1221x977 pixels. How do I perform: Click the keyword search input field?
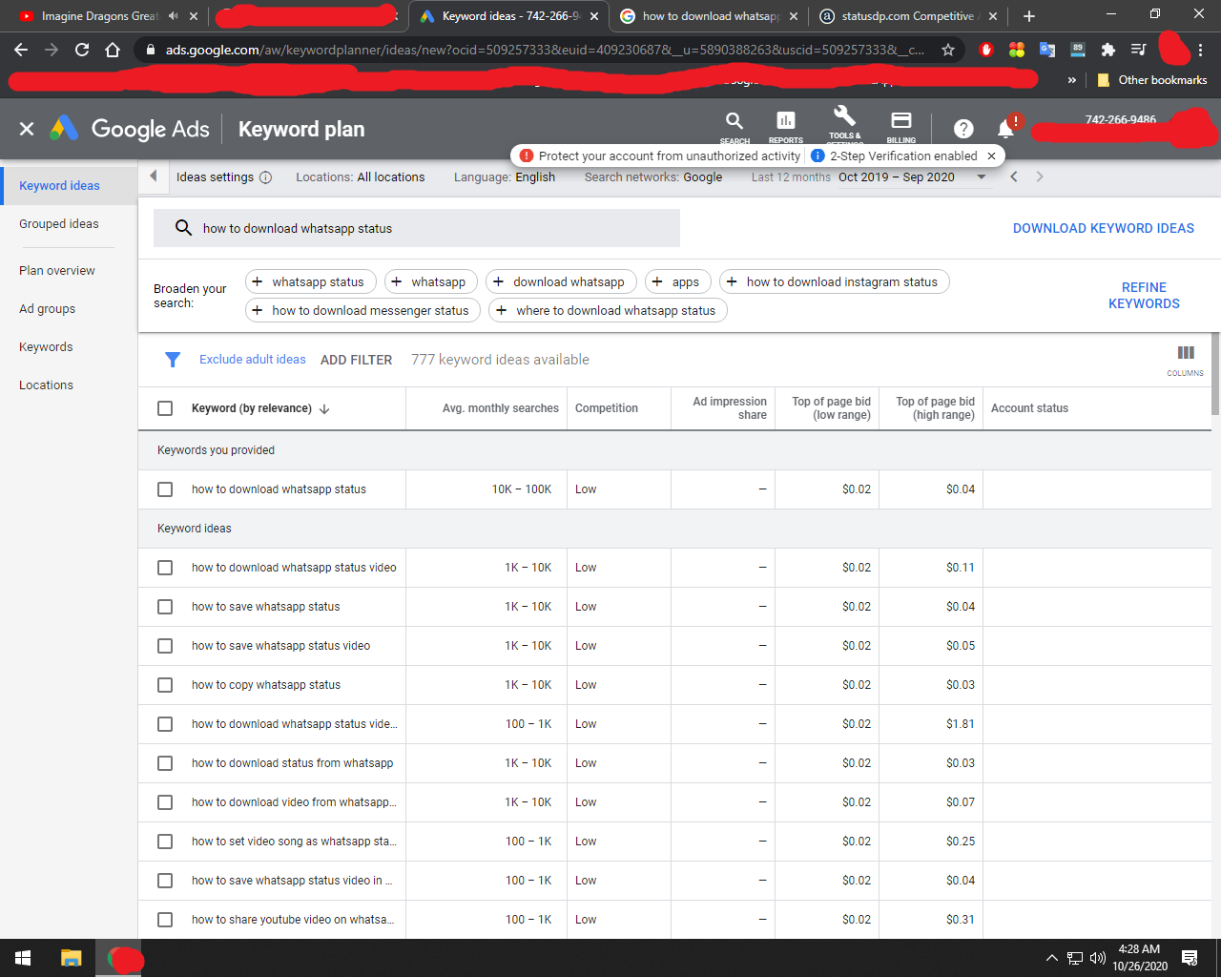(x=417, y=228)
